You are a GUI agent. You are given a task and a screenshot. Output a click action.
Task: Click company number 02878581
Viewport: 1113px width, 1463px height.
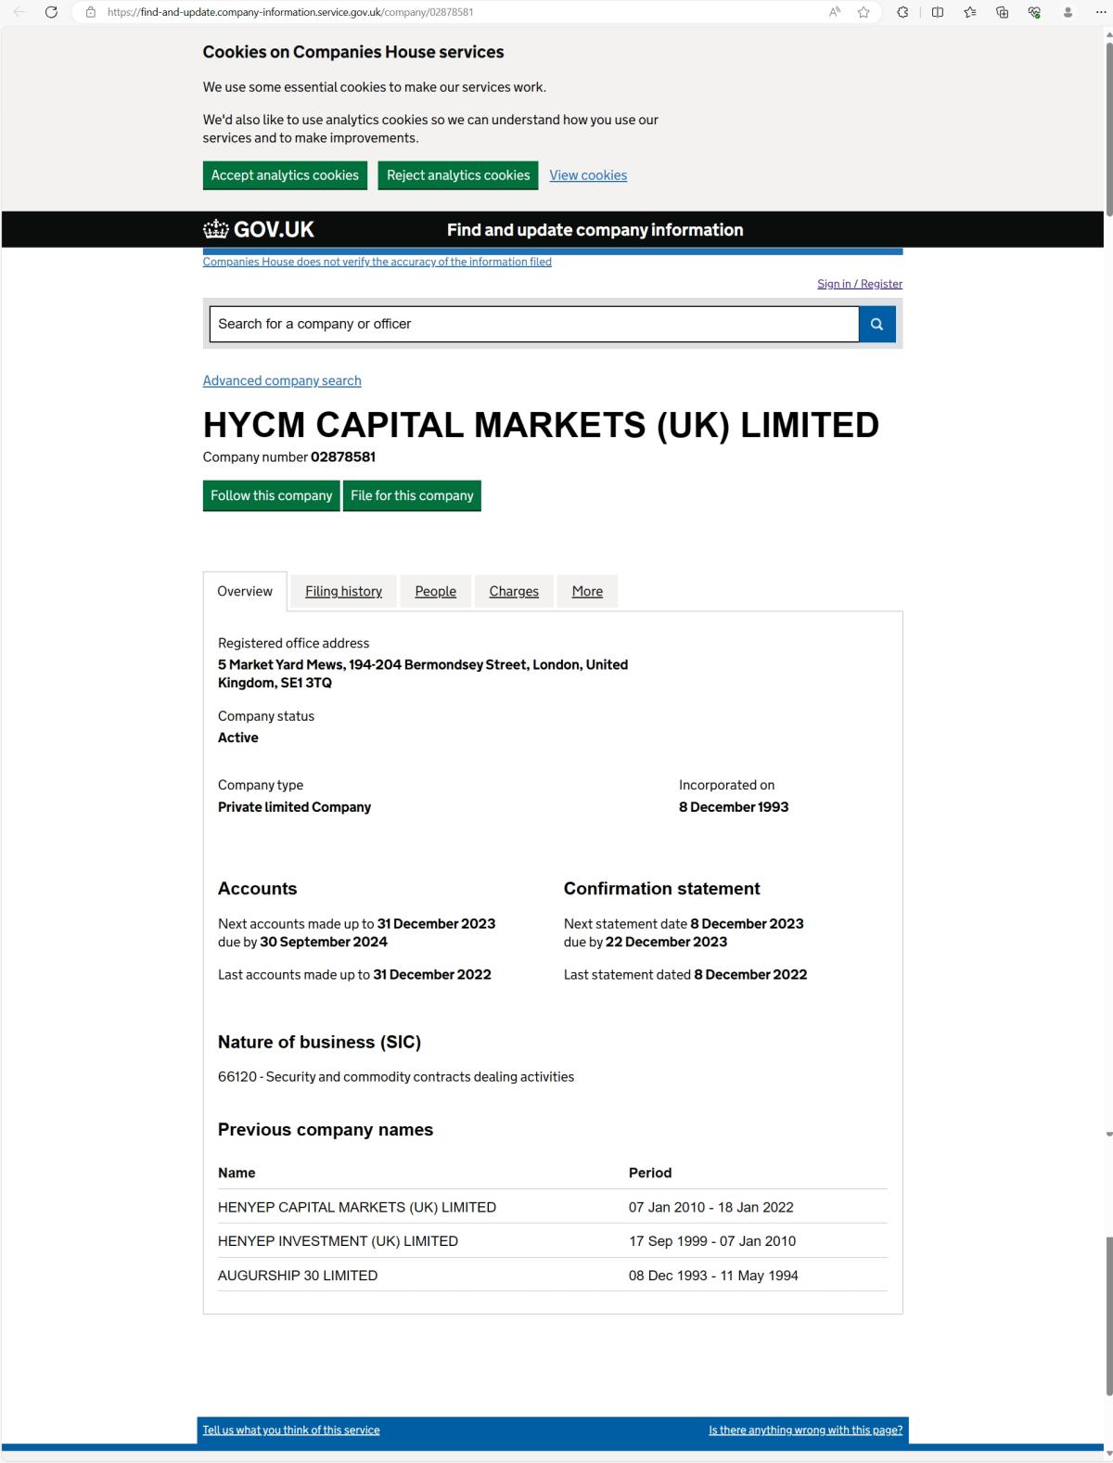point(343,456)
